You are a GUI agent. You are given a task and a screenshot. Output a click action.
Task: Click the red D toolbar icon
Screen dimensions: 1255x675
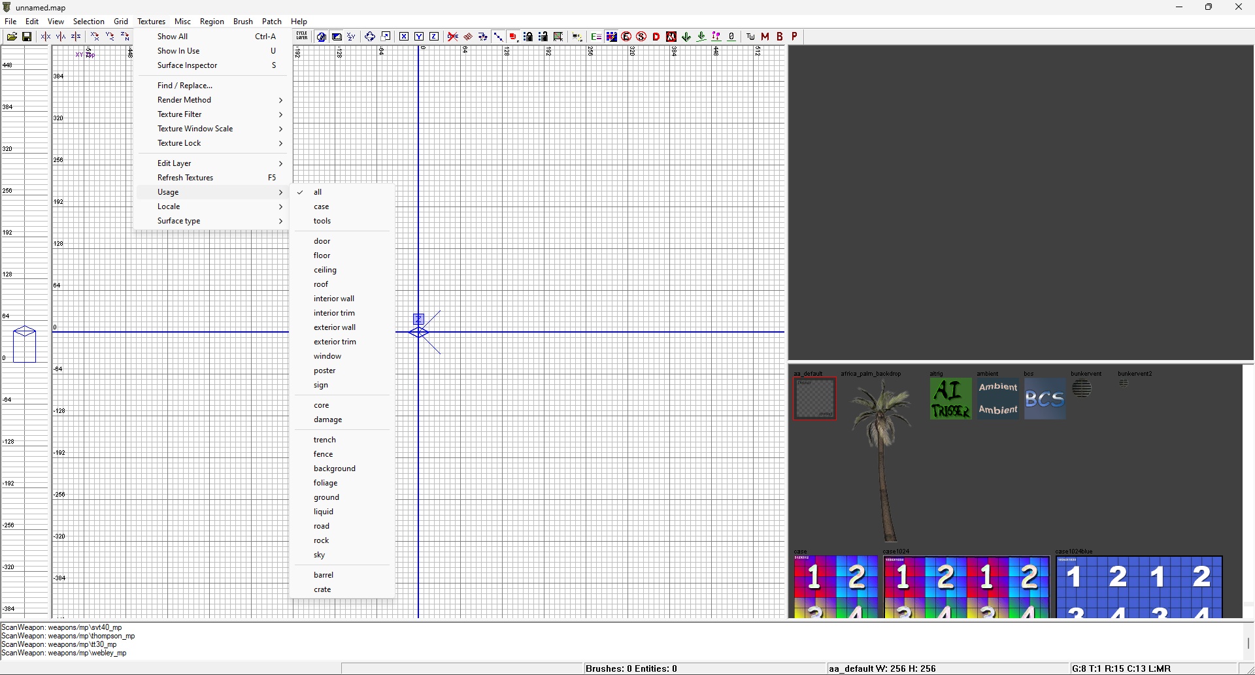[656, 37]
